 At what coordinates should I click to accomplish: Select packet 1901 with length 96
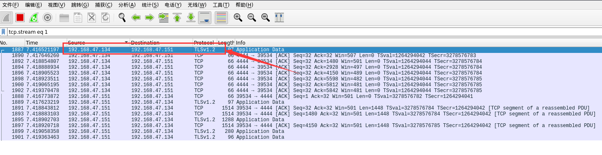[301, 137]
